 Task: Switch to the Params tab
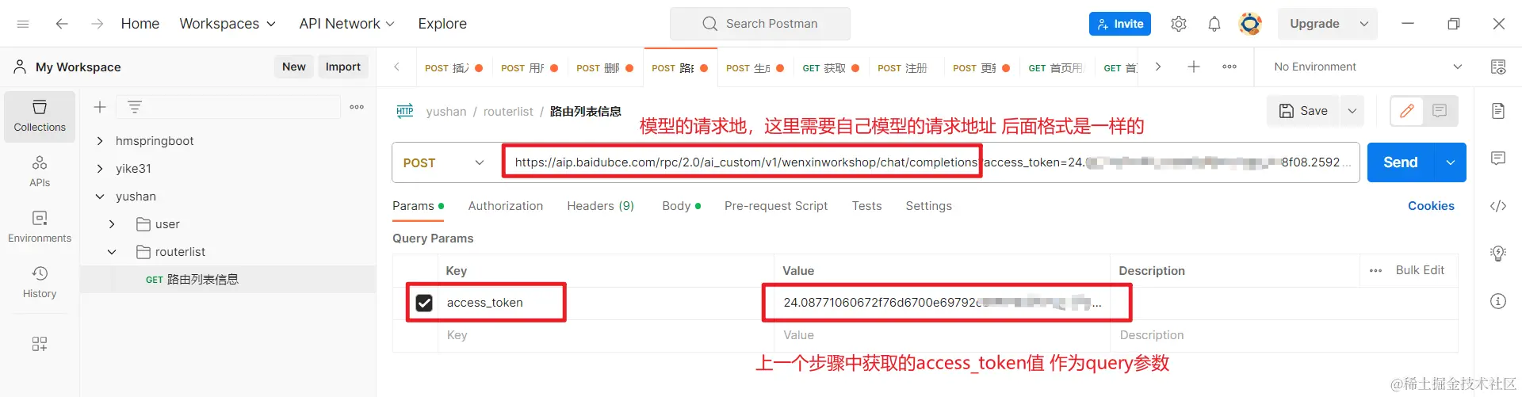[418, 206]
